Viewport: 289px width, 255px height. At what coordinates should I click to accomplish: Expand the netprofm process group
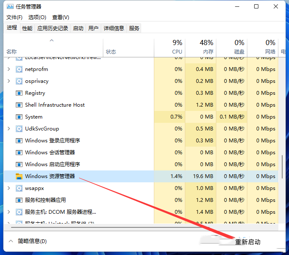point(8,69)
